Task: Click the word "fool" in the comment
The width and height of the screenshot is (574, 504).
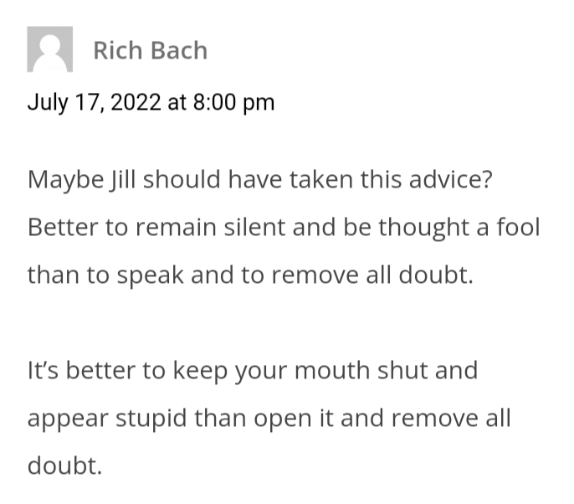Action: (519, 227)
